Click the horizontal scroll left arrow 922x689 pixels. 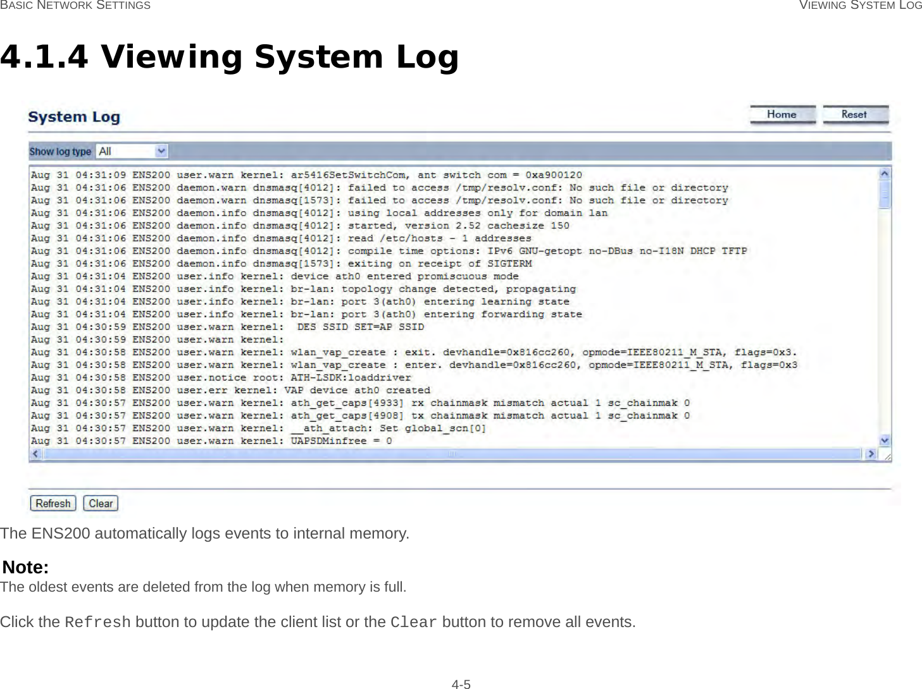[35, 454]
